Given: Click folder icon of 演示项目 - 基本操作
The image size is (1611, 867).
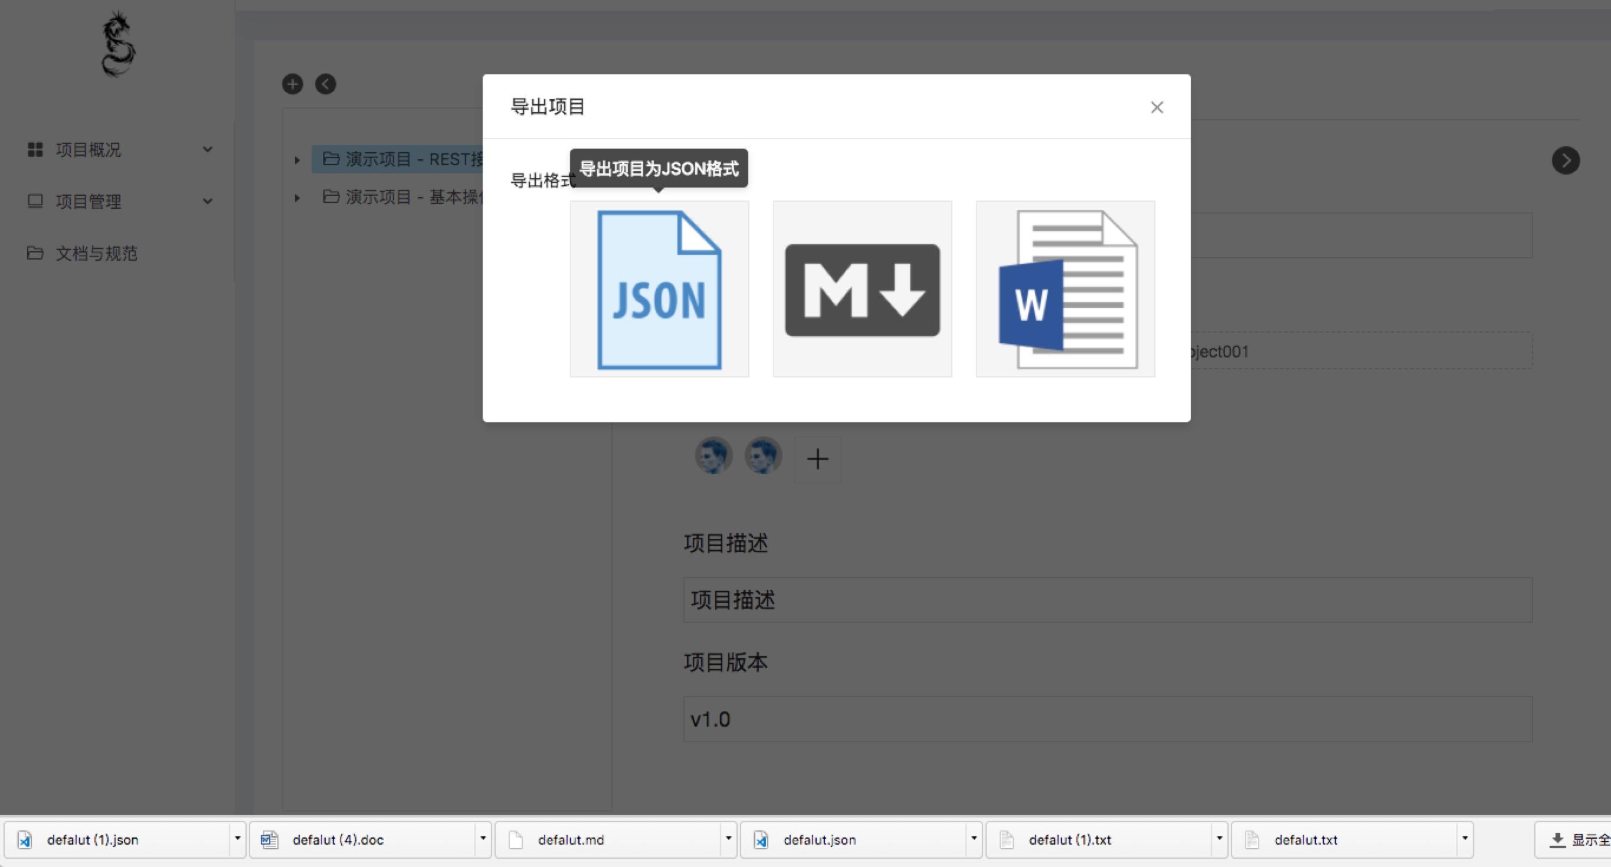Looking at the screenshot, I should [331, 196].
